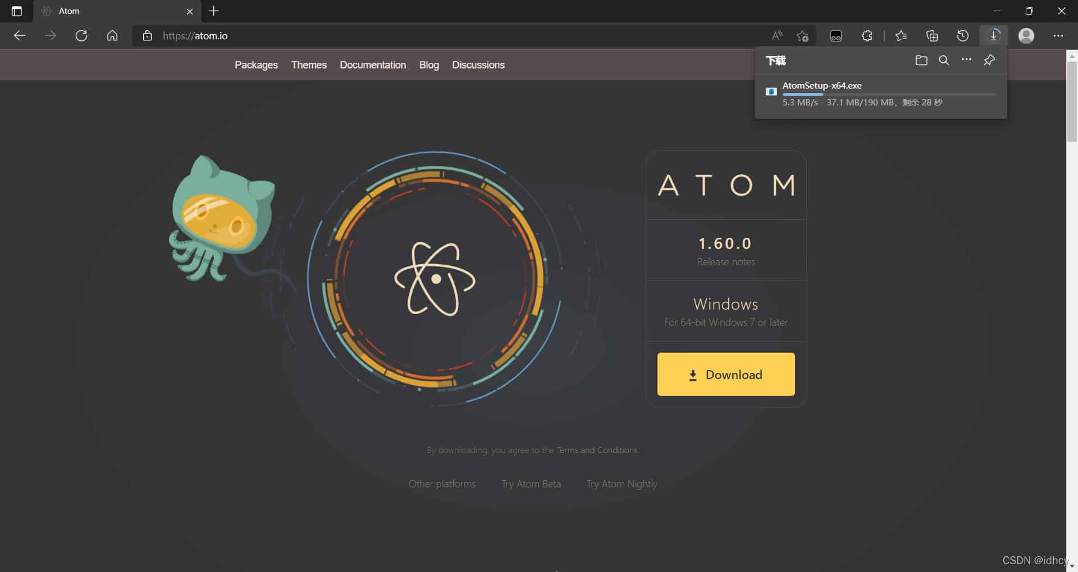Image resolution: width=1078 pixels, height=572 pixels.
Task: Open browsing History from the toolbar
Action: point(963,35)
